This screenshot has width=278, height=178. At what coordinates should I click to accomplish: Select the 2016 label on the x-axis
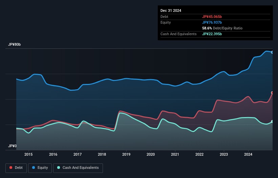53,155
